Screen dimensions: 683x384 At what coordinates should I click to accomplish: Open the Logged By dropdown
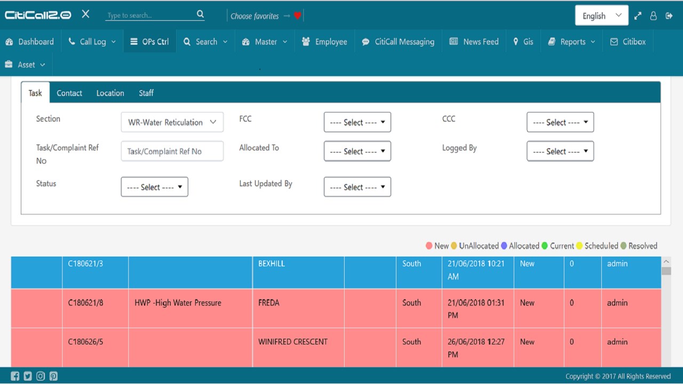pyautogui.click(x=560, y=151)
